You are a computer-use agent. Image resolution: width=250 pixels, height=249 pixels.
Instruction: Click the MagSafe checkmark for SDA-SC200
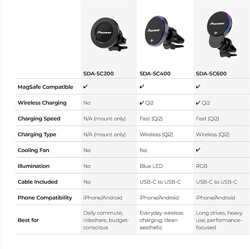click(x=85, y=87)
